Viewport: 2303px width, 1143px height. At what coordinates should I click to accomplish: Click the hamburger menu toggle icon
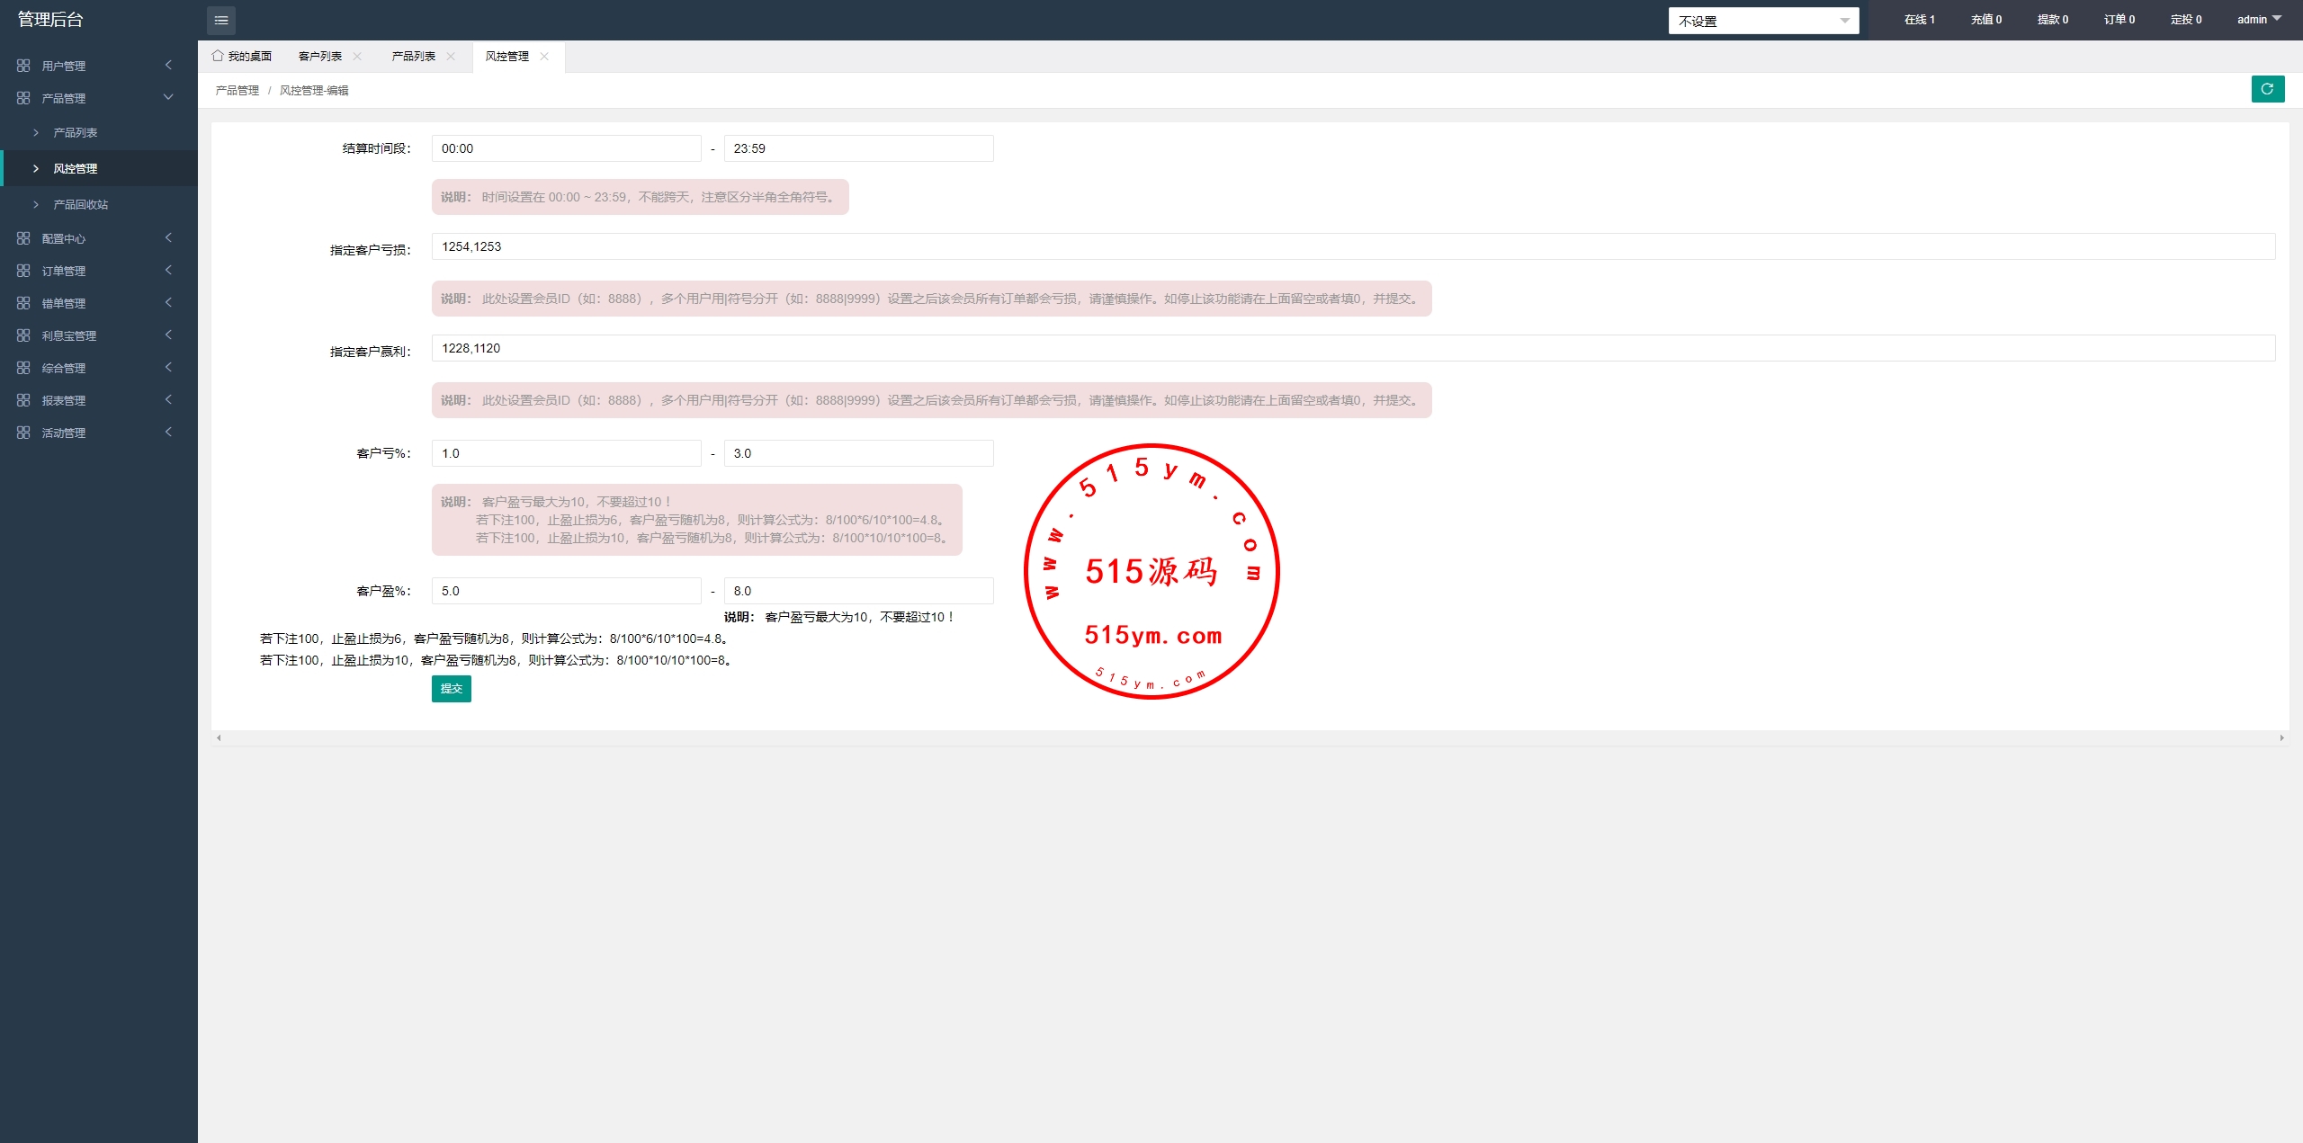[221, 20]
